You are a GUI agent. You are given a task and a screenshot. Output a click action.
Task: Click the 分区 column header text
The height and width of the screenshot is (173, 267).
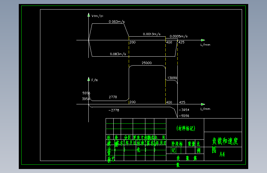[127, 137]
